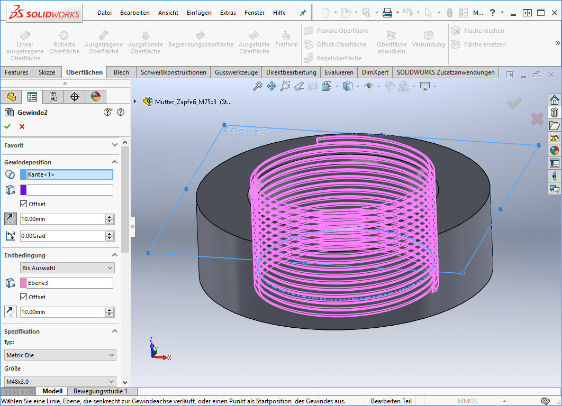Screen dimensions: 562x406
Task: Open the Metric Die type dropdown
Action: (x=60, y=355)
